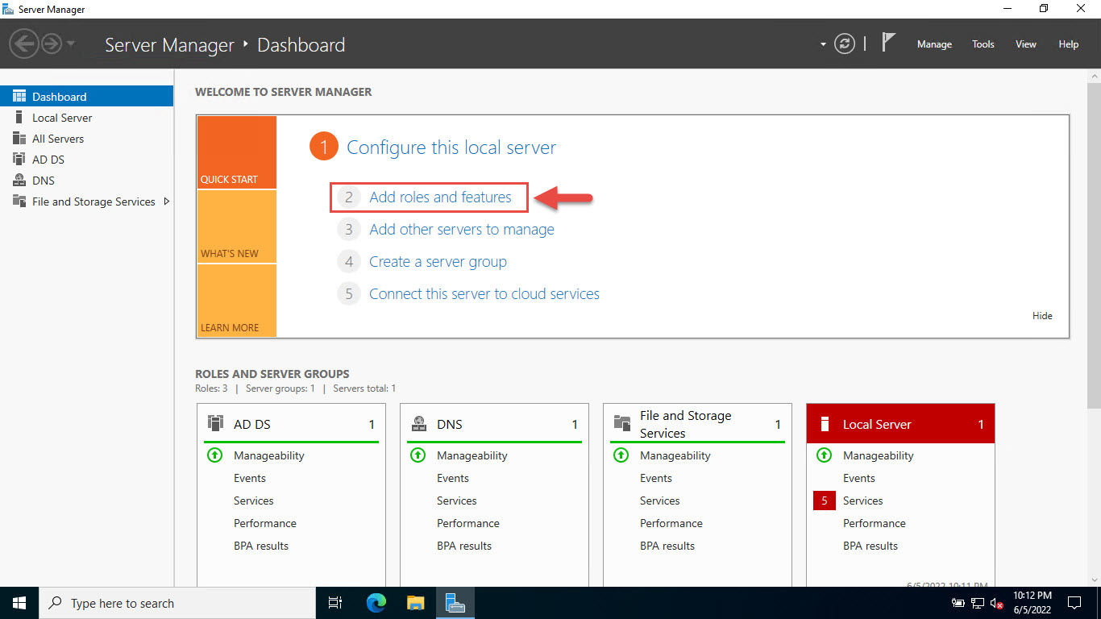Viewport: 1101px width, 619px height.
Task: Click the DNS tile role icon
Action: pos(419,423)
